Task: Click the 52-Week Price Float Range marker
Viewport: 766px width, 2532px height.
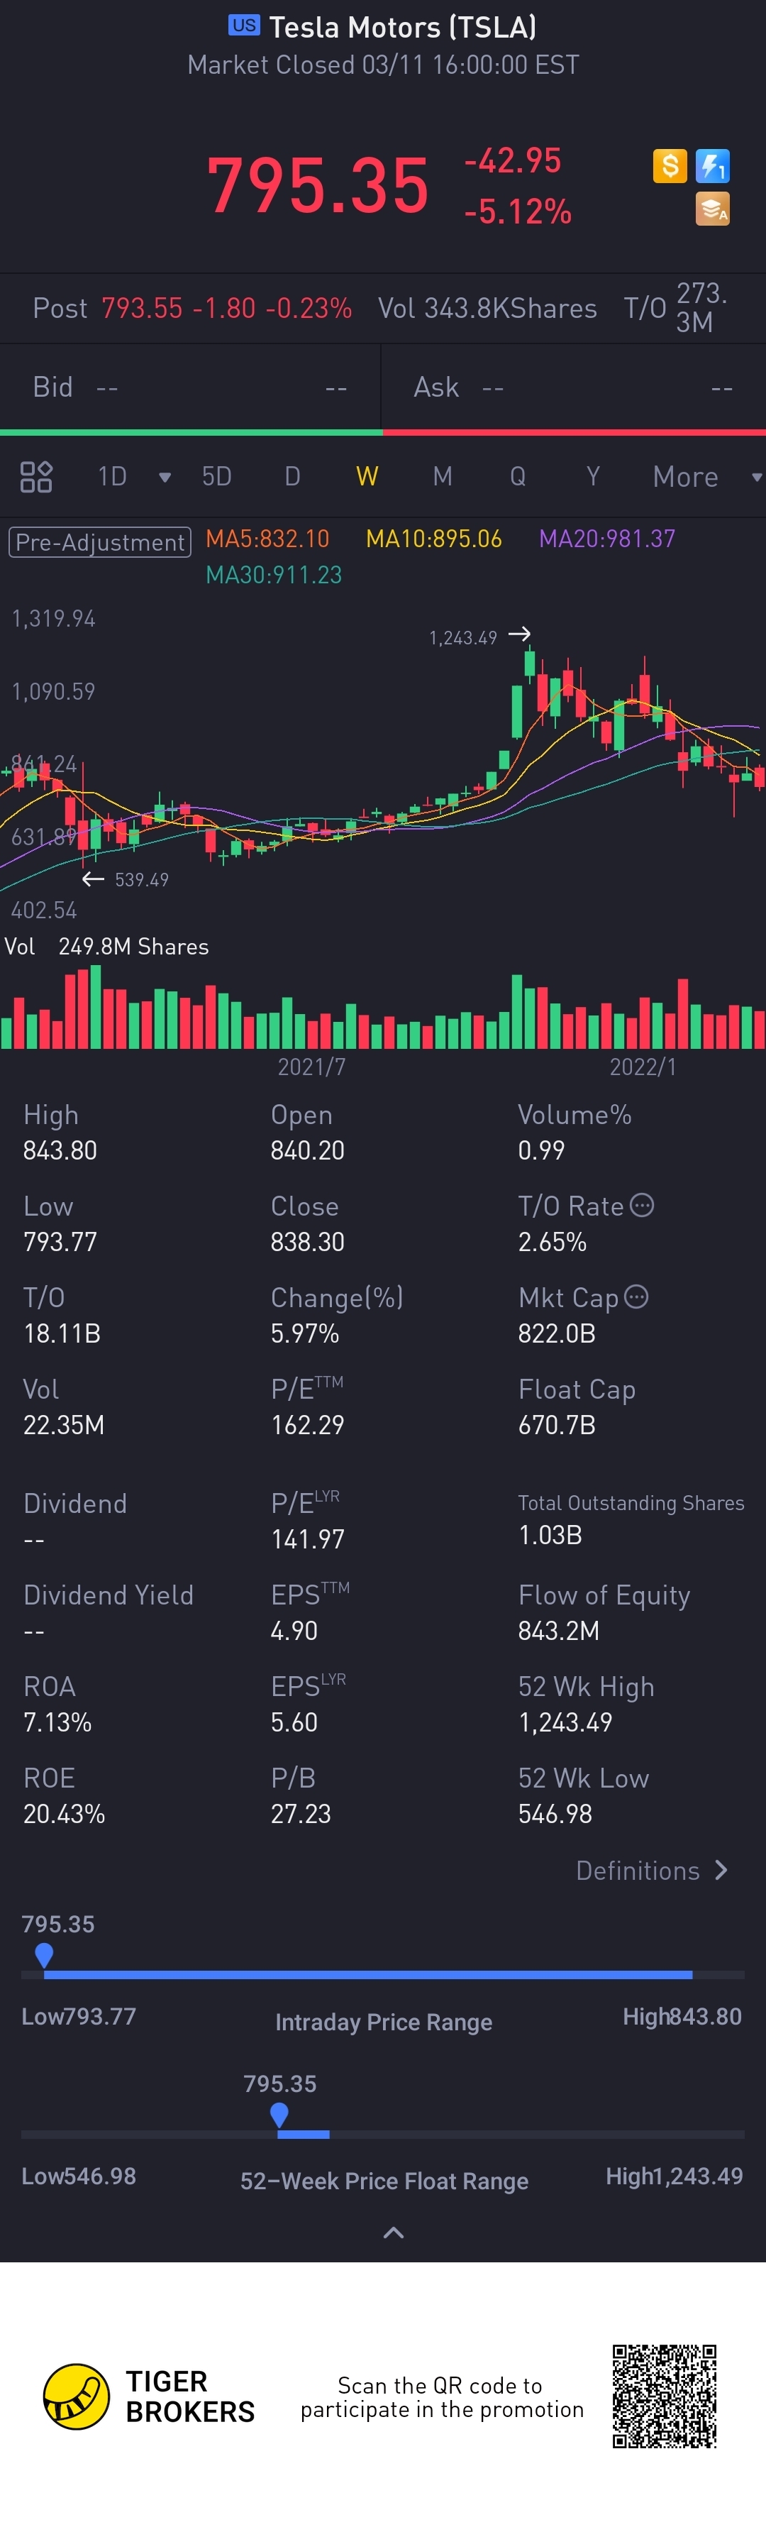Action: 279,2114
